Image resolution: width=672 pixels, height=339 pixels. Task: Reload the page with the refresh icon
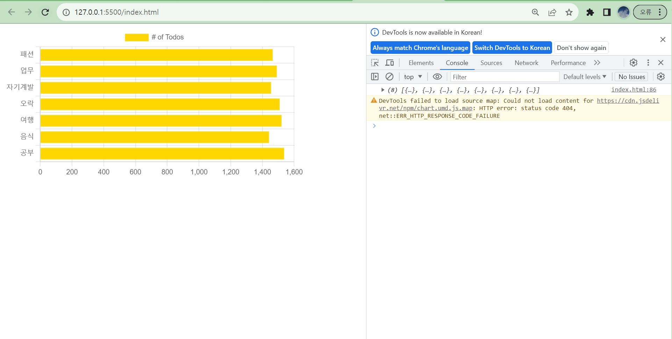pos(45,12)
